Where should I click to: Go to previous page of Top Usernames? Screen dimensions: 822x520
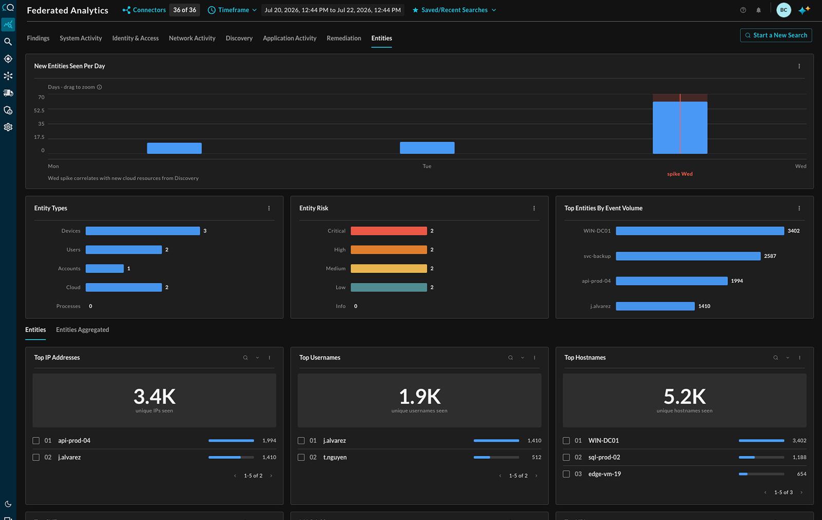click(500, 476)
